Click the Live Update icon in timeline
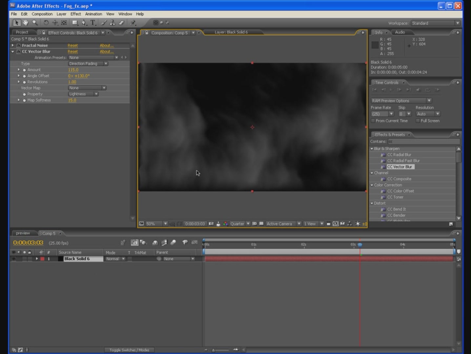Image resolution: width=471 pixels, height=354 pixels. coord(134,243)
